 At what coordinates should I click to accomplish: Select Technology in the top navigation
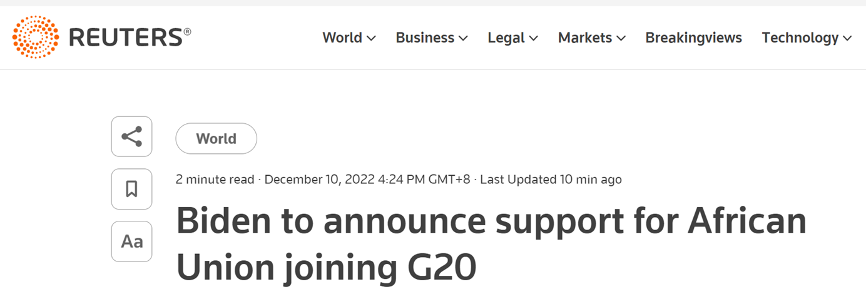(800, 38)
